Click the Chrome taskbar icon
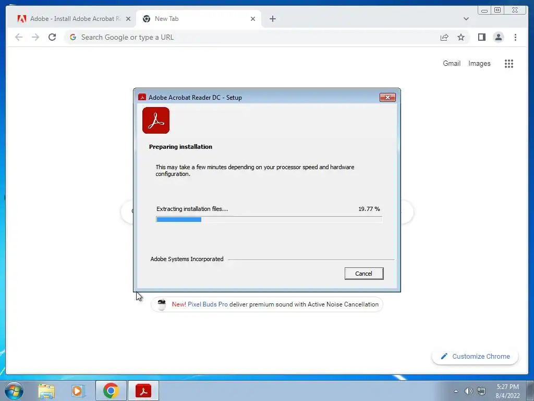The image size is (534, 401). coord(111,391)
